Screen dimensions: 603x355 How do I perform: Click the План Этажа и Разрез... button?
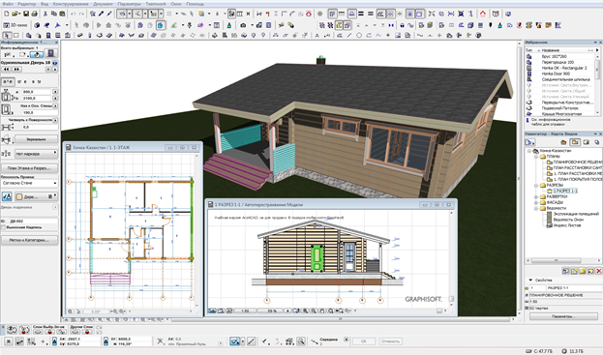click(30, 168)
